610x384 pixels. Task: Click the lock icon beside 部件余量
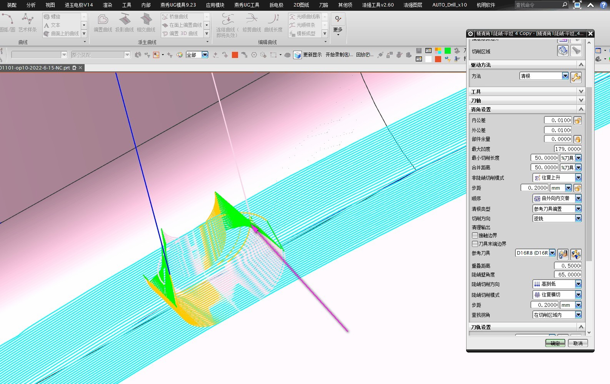coord(577,139)
